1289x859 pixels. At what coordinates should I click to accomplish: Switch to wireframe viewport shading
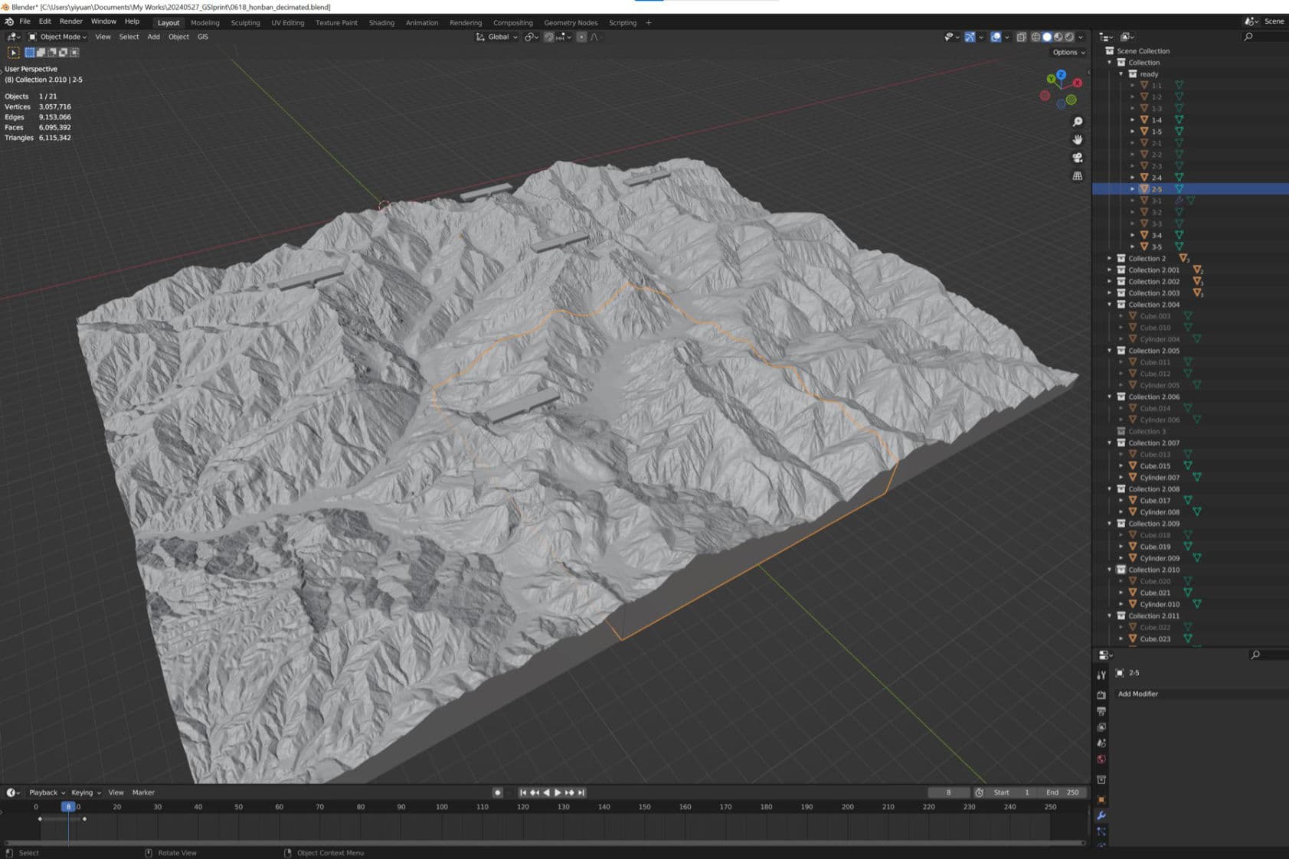[1035, 37]
